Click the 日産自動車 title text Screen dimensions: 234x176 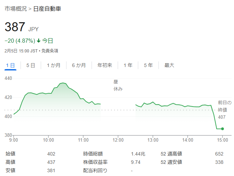[47, 9]
